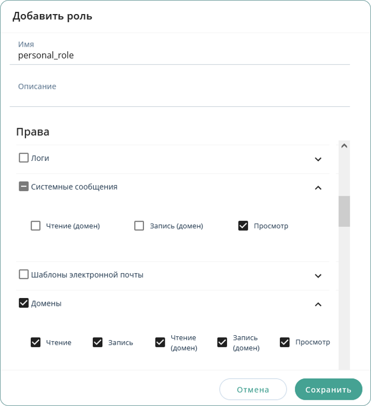Uncheck Чтение (домен) under Домены
Viewport: 371px width, 406px height.
tap(160, 342)
